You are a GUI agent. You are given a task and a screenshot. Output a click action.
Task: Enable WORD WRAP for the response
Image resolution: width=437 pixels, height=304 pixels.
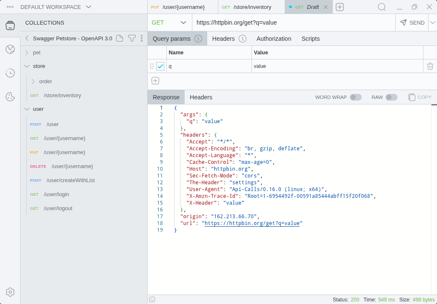(x=356, y=97)
